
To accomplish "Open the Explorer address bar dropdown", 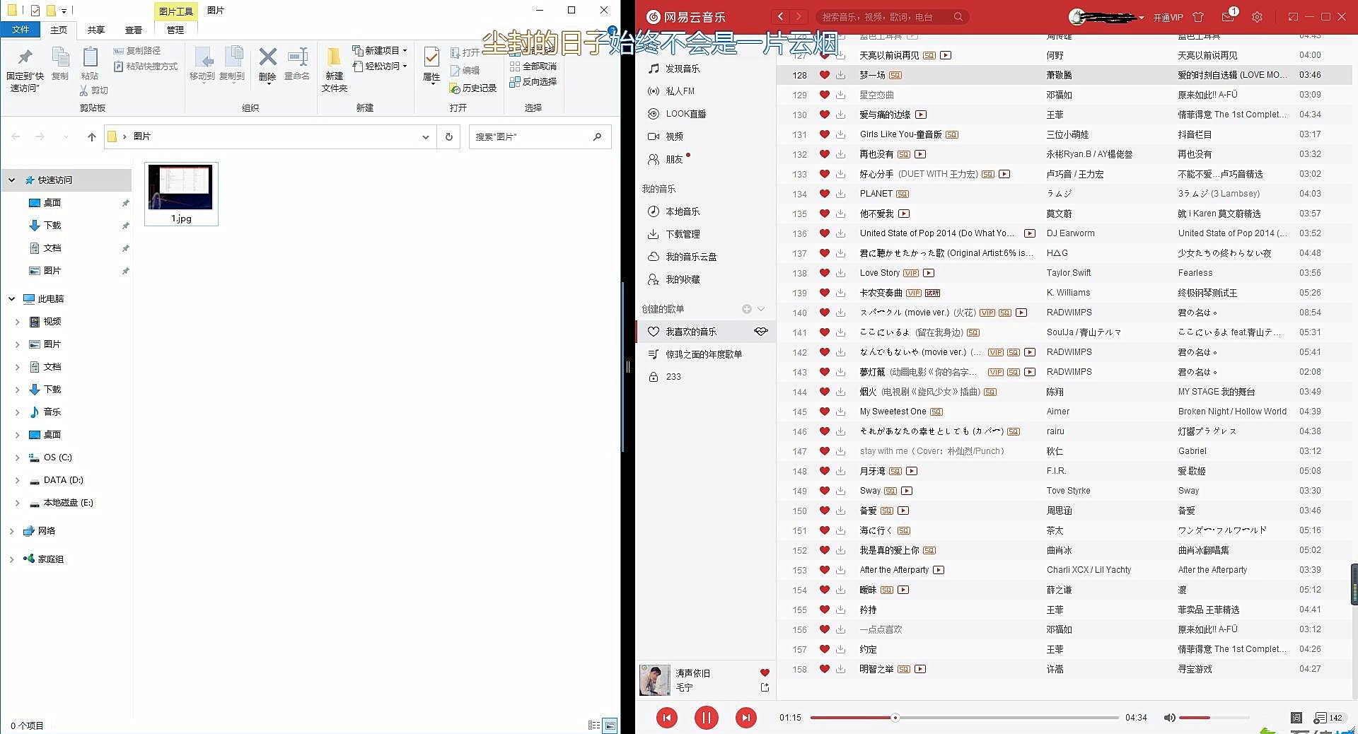I will (x=424, y=136).
